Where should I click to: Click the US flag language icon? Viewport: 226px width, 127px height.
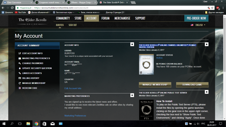pos(192,25)
